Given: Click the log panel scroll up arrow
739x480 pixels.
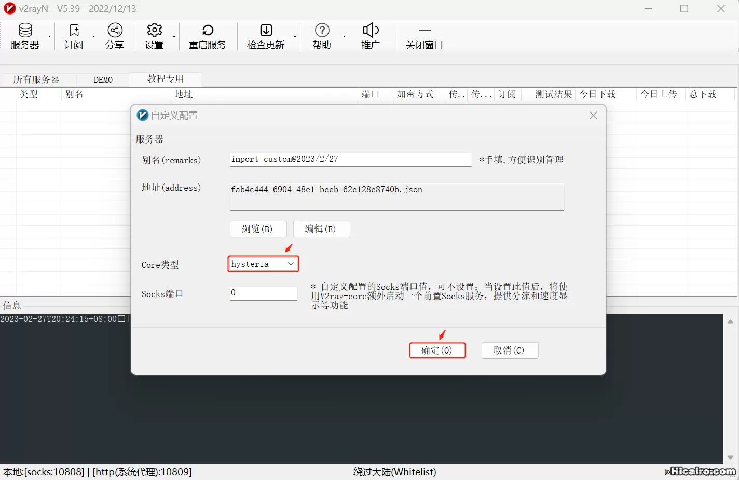Looking at the screenshot, I should (731, 322).
